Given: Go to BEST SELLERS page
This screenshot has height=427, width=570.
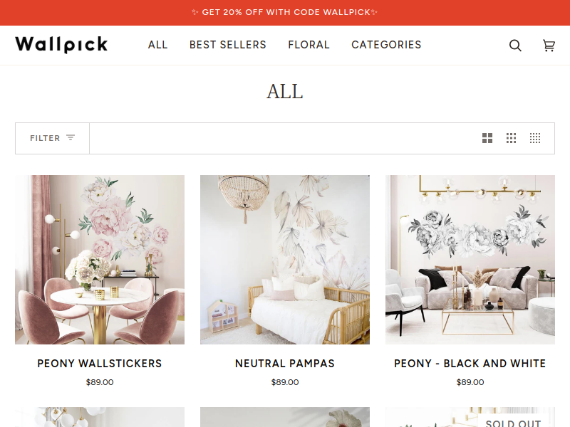Looking at the screenshot, I should 227,45.
